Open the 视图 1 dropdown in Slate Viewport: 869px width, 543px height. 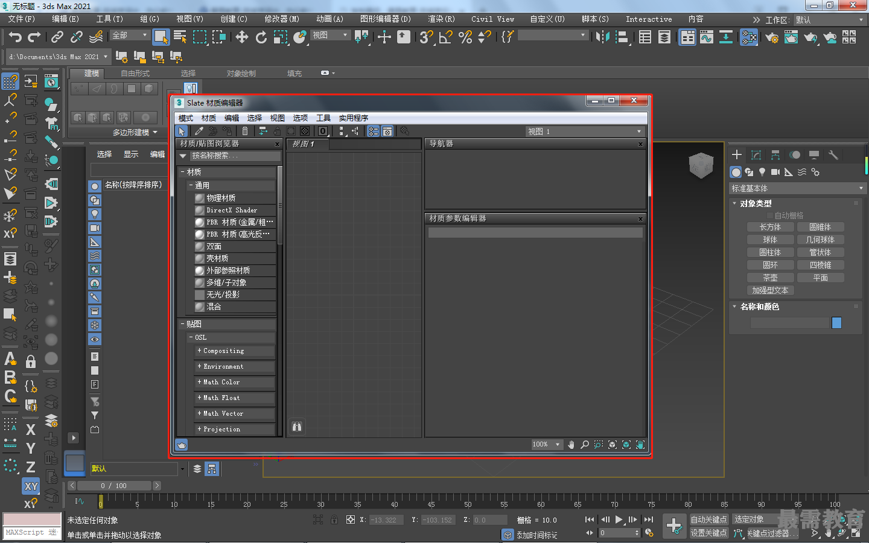click(585, 132)
